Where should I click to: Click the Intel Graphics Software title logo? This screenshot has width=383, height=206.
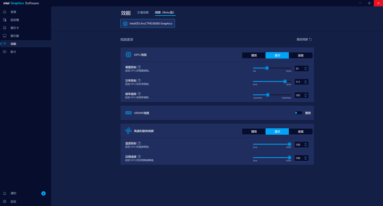coord(21,3)
